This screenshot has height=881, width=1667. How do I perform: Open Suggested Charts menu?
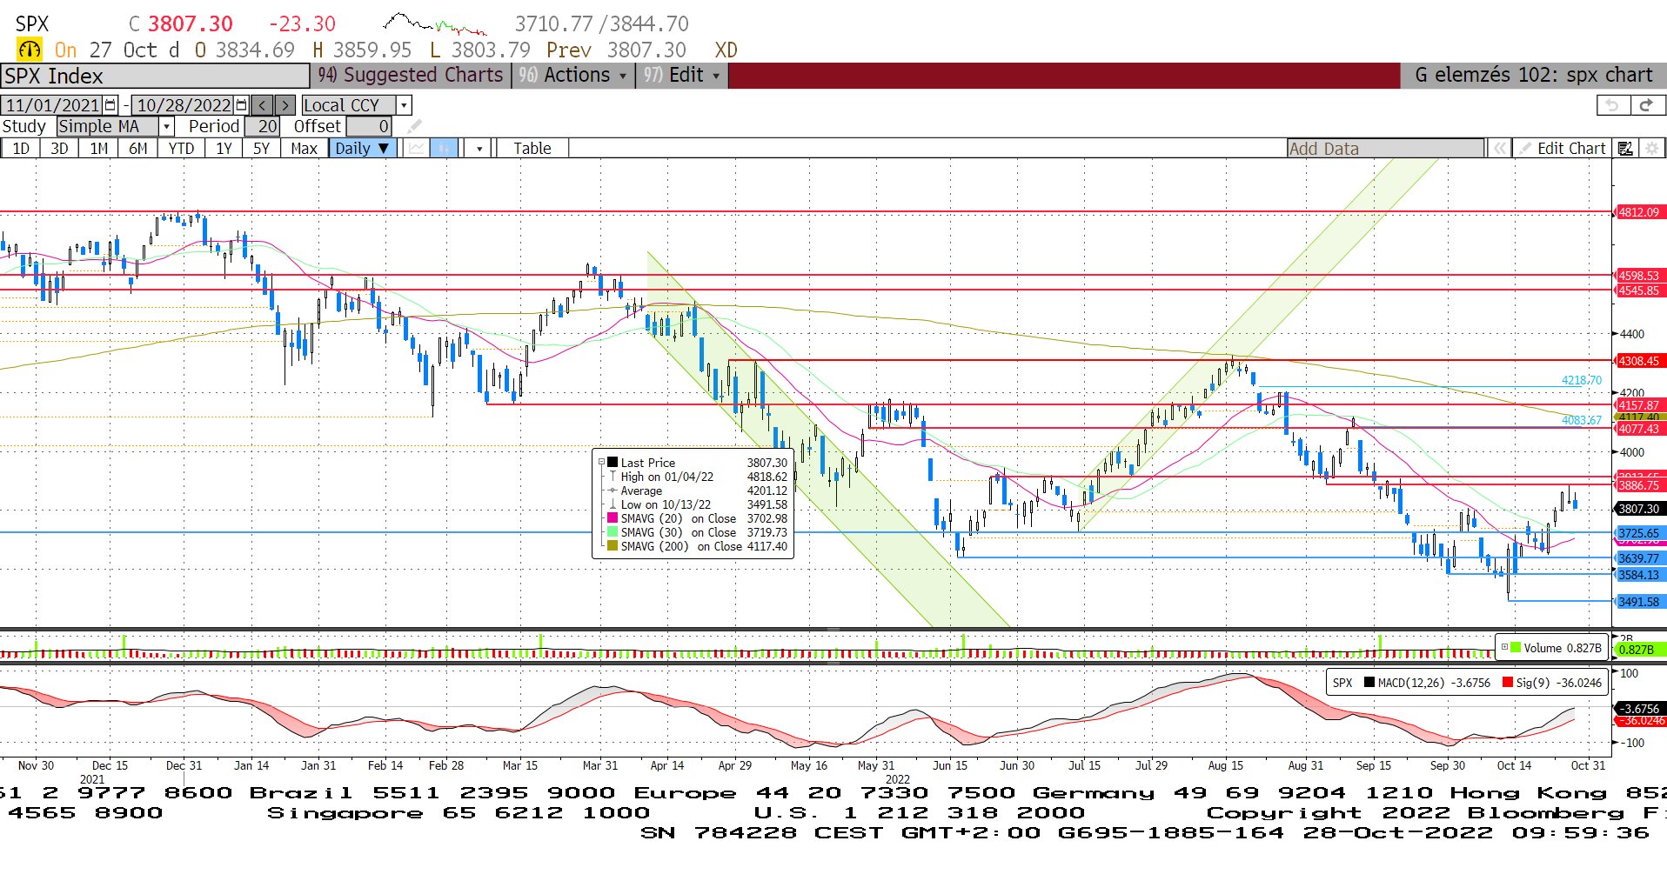tap(410, 76)
